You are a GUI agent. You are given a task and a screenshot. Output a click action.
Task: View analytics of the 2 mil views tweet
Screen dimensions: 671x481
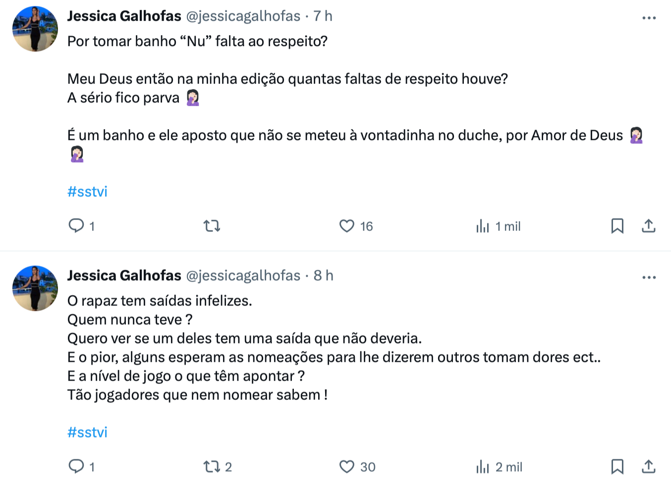(483, 467)
